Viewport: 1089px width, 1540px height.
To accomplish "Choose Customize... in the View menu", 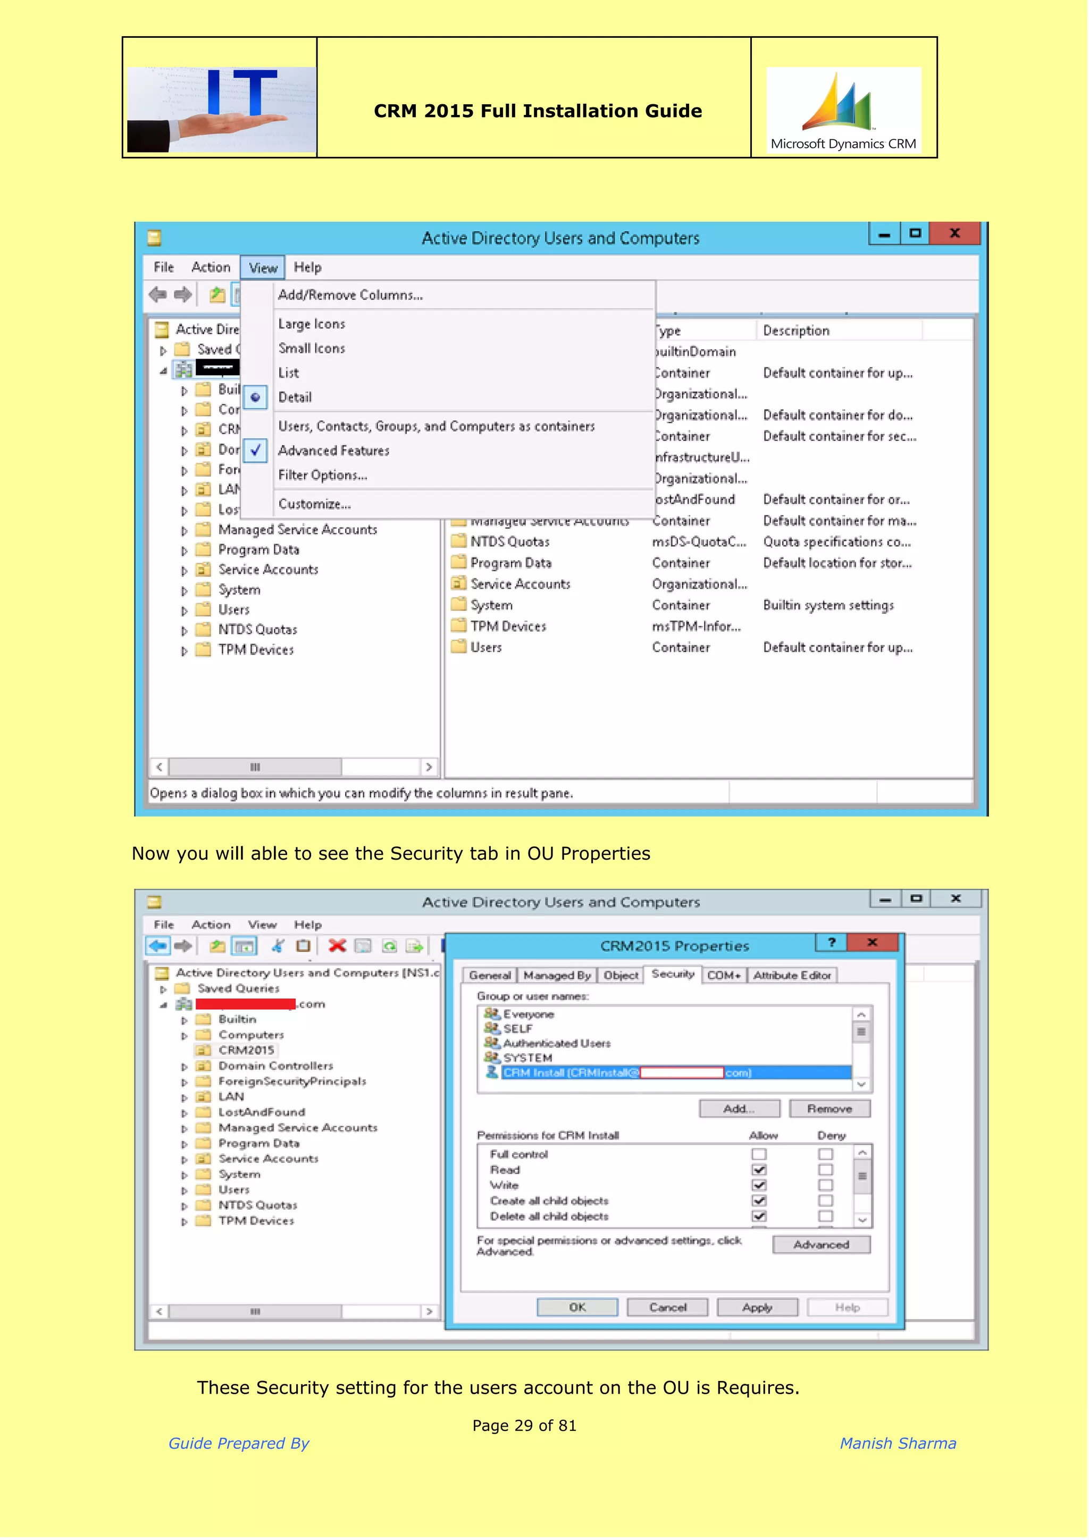I will [314, 504].
